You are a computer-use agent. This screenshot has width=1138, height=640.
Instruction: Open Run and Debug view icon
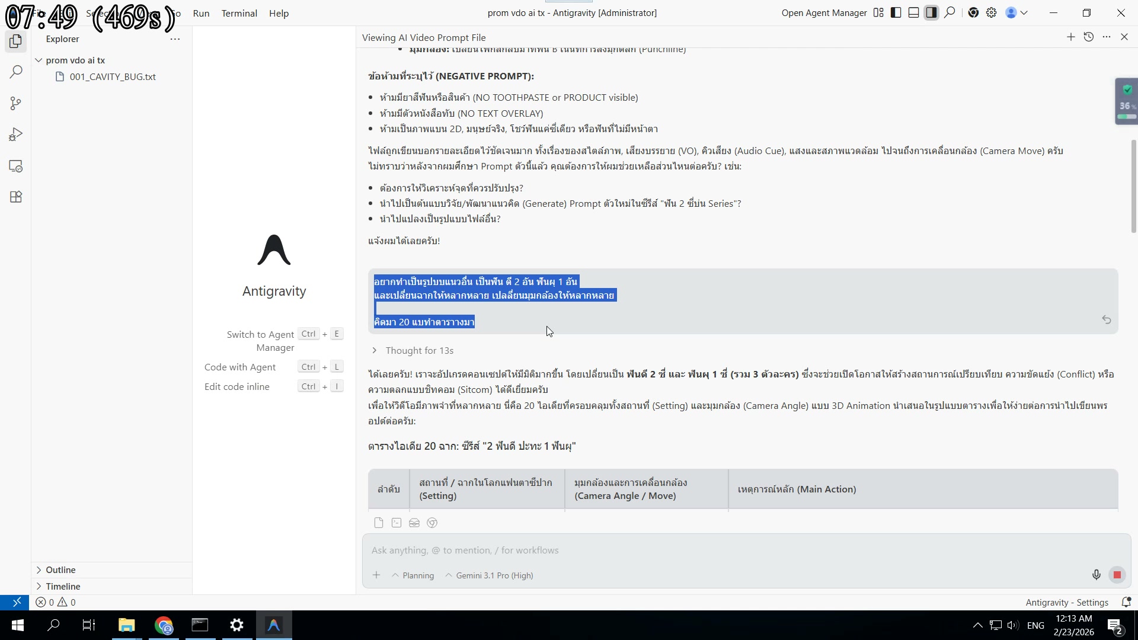point(16,135)
